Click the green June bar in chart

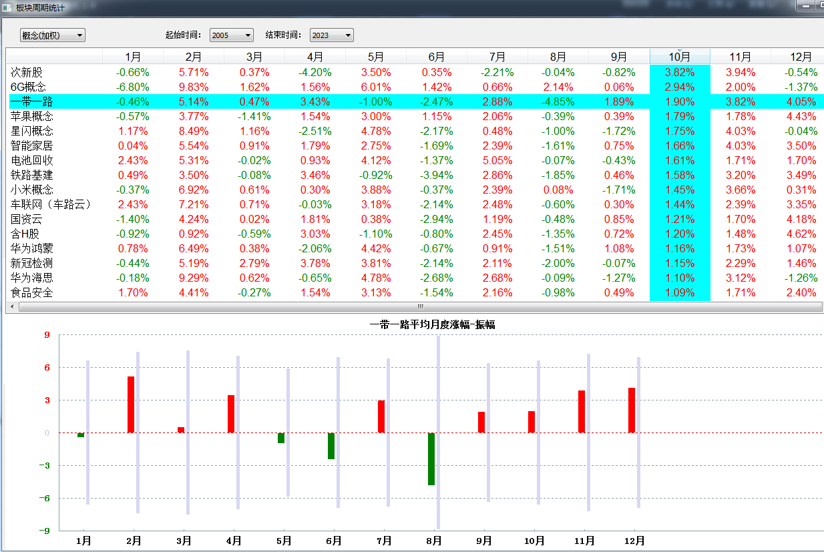(331, 446)
